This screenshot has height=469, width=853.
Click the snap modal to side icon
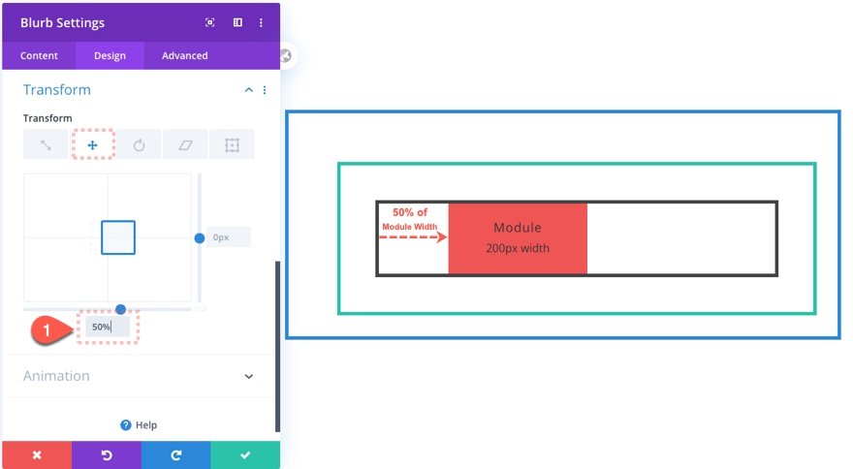[x=237, y=22]
